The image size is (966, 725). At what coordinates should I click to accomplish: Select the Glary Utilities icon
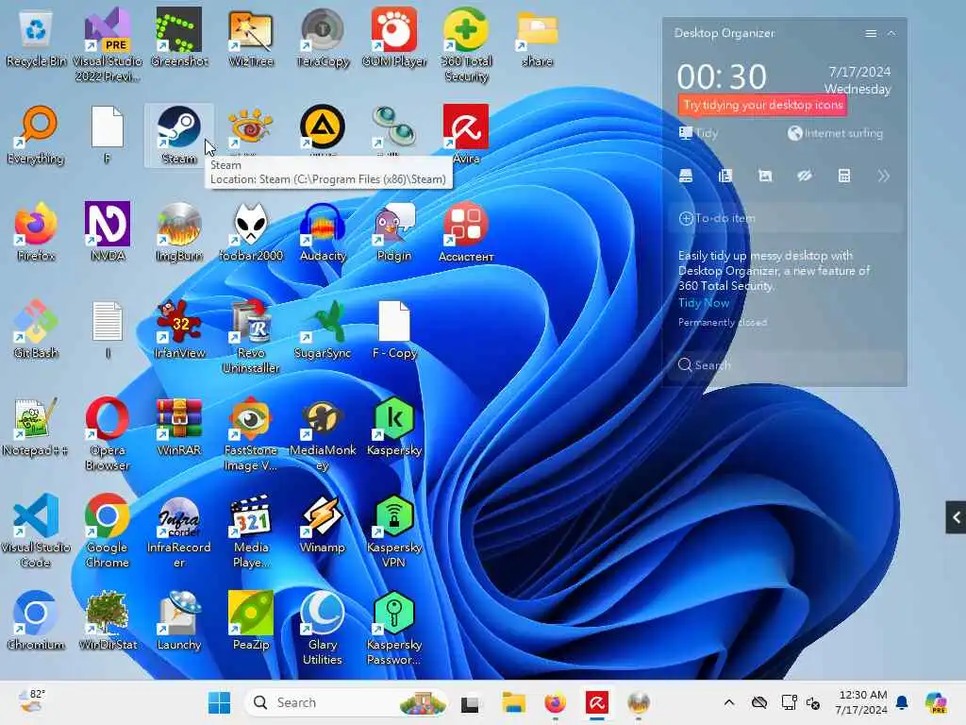pyautogui.click(x=323, y=628)
